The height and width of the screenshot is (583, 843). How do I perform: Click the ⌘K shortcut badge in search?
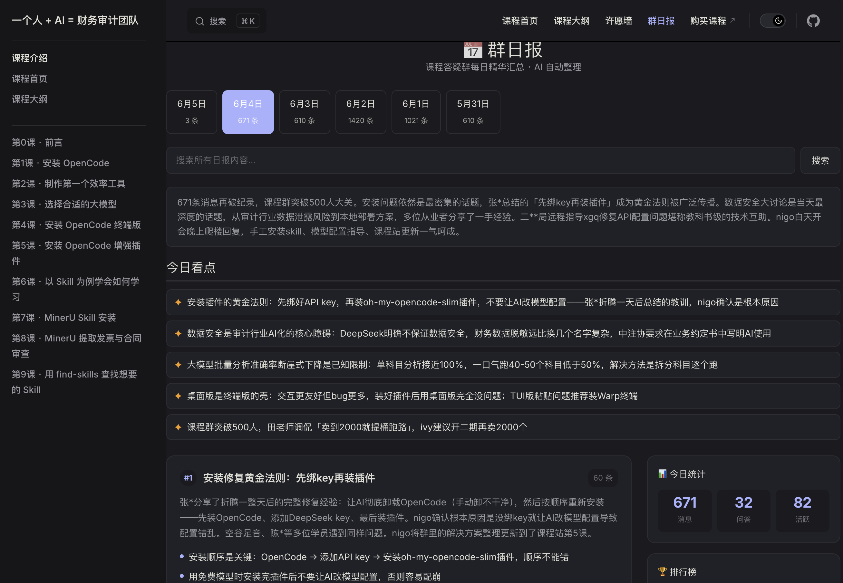248,21
